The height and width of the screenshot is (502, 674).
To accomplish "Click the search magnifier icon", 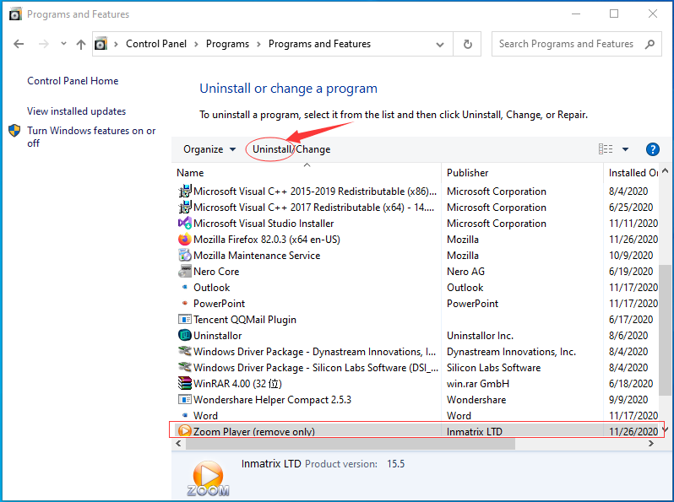I will [650, 44].
